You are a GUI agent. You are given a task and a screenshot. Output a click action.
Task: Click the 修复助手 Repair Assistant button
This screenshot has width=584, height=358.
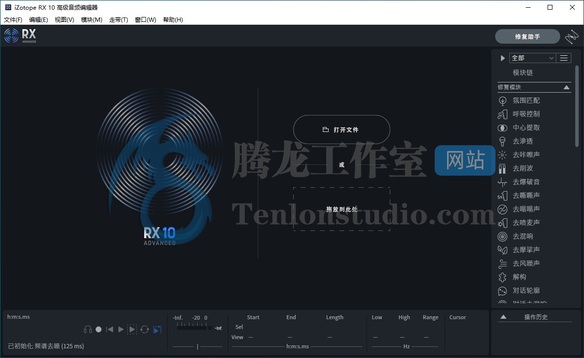coord(528,36)
